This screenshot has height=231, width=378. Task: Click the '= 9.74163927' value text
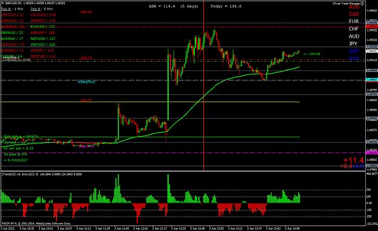coord(16,160)
